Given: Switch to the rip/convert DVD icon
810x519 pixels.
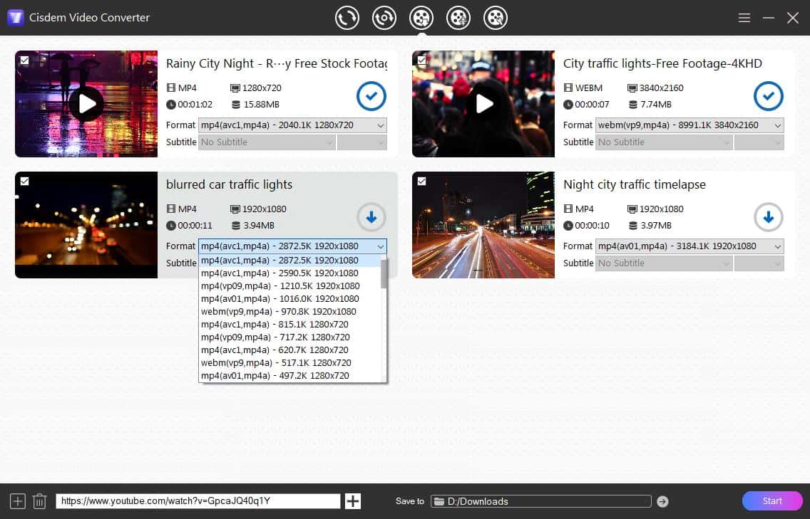Looking at the screenshot, I should coord(384,18).
